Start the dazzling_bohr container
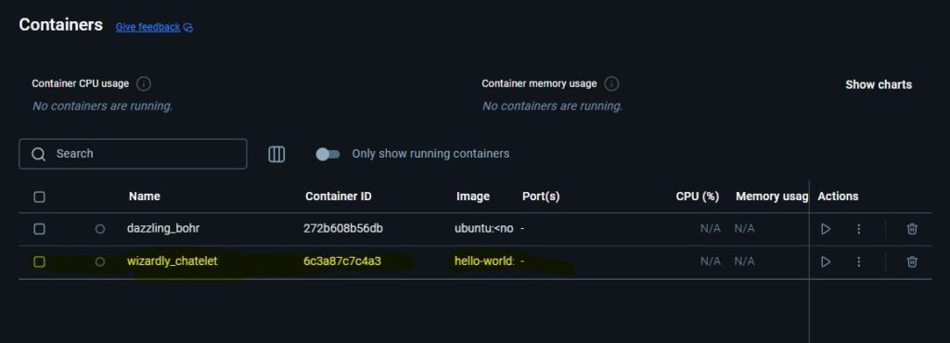 coord(825,229)
